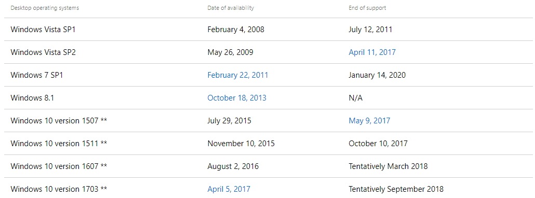Click the Tentatively March 2018 cell
Screen dimensions: 535x198
coord(388,166)
